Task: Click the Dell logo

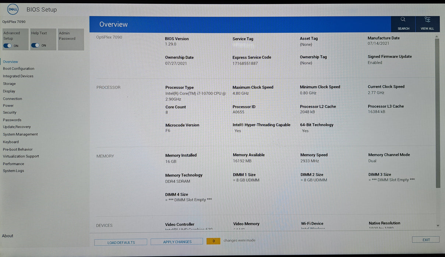Action: click(x=13, y=10)
